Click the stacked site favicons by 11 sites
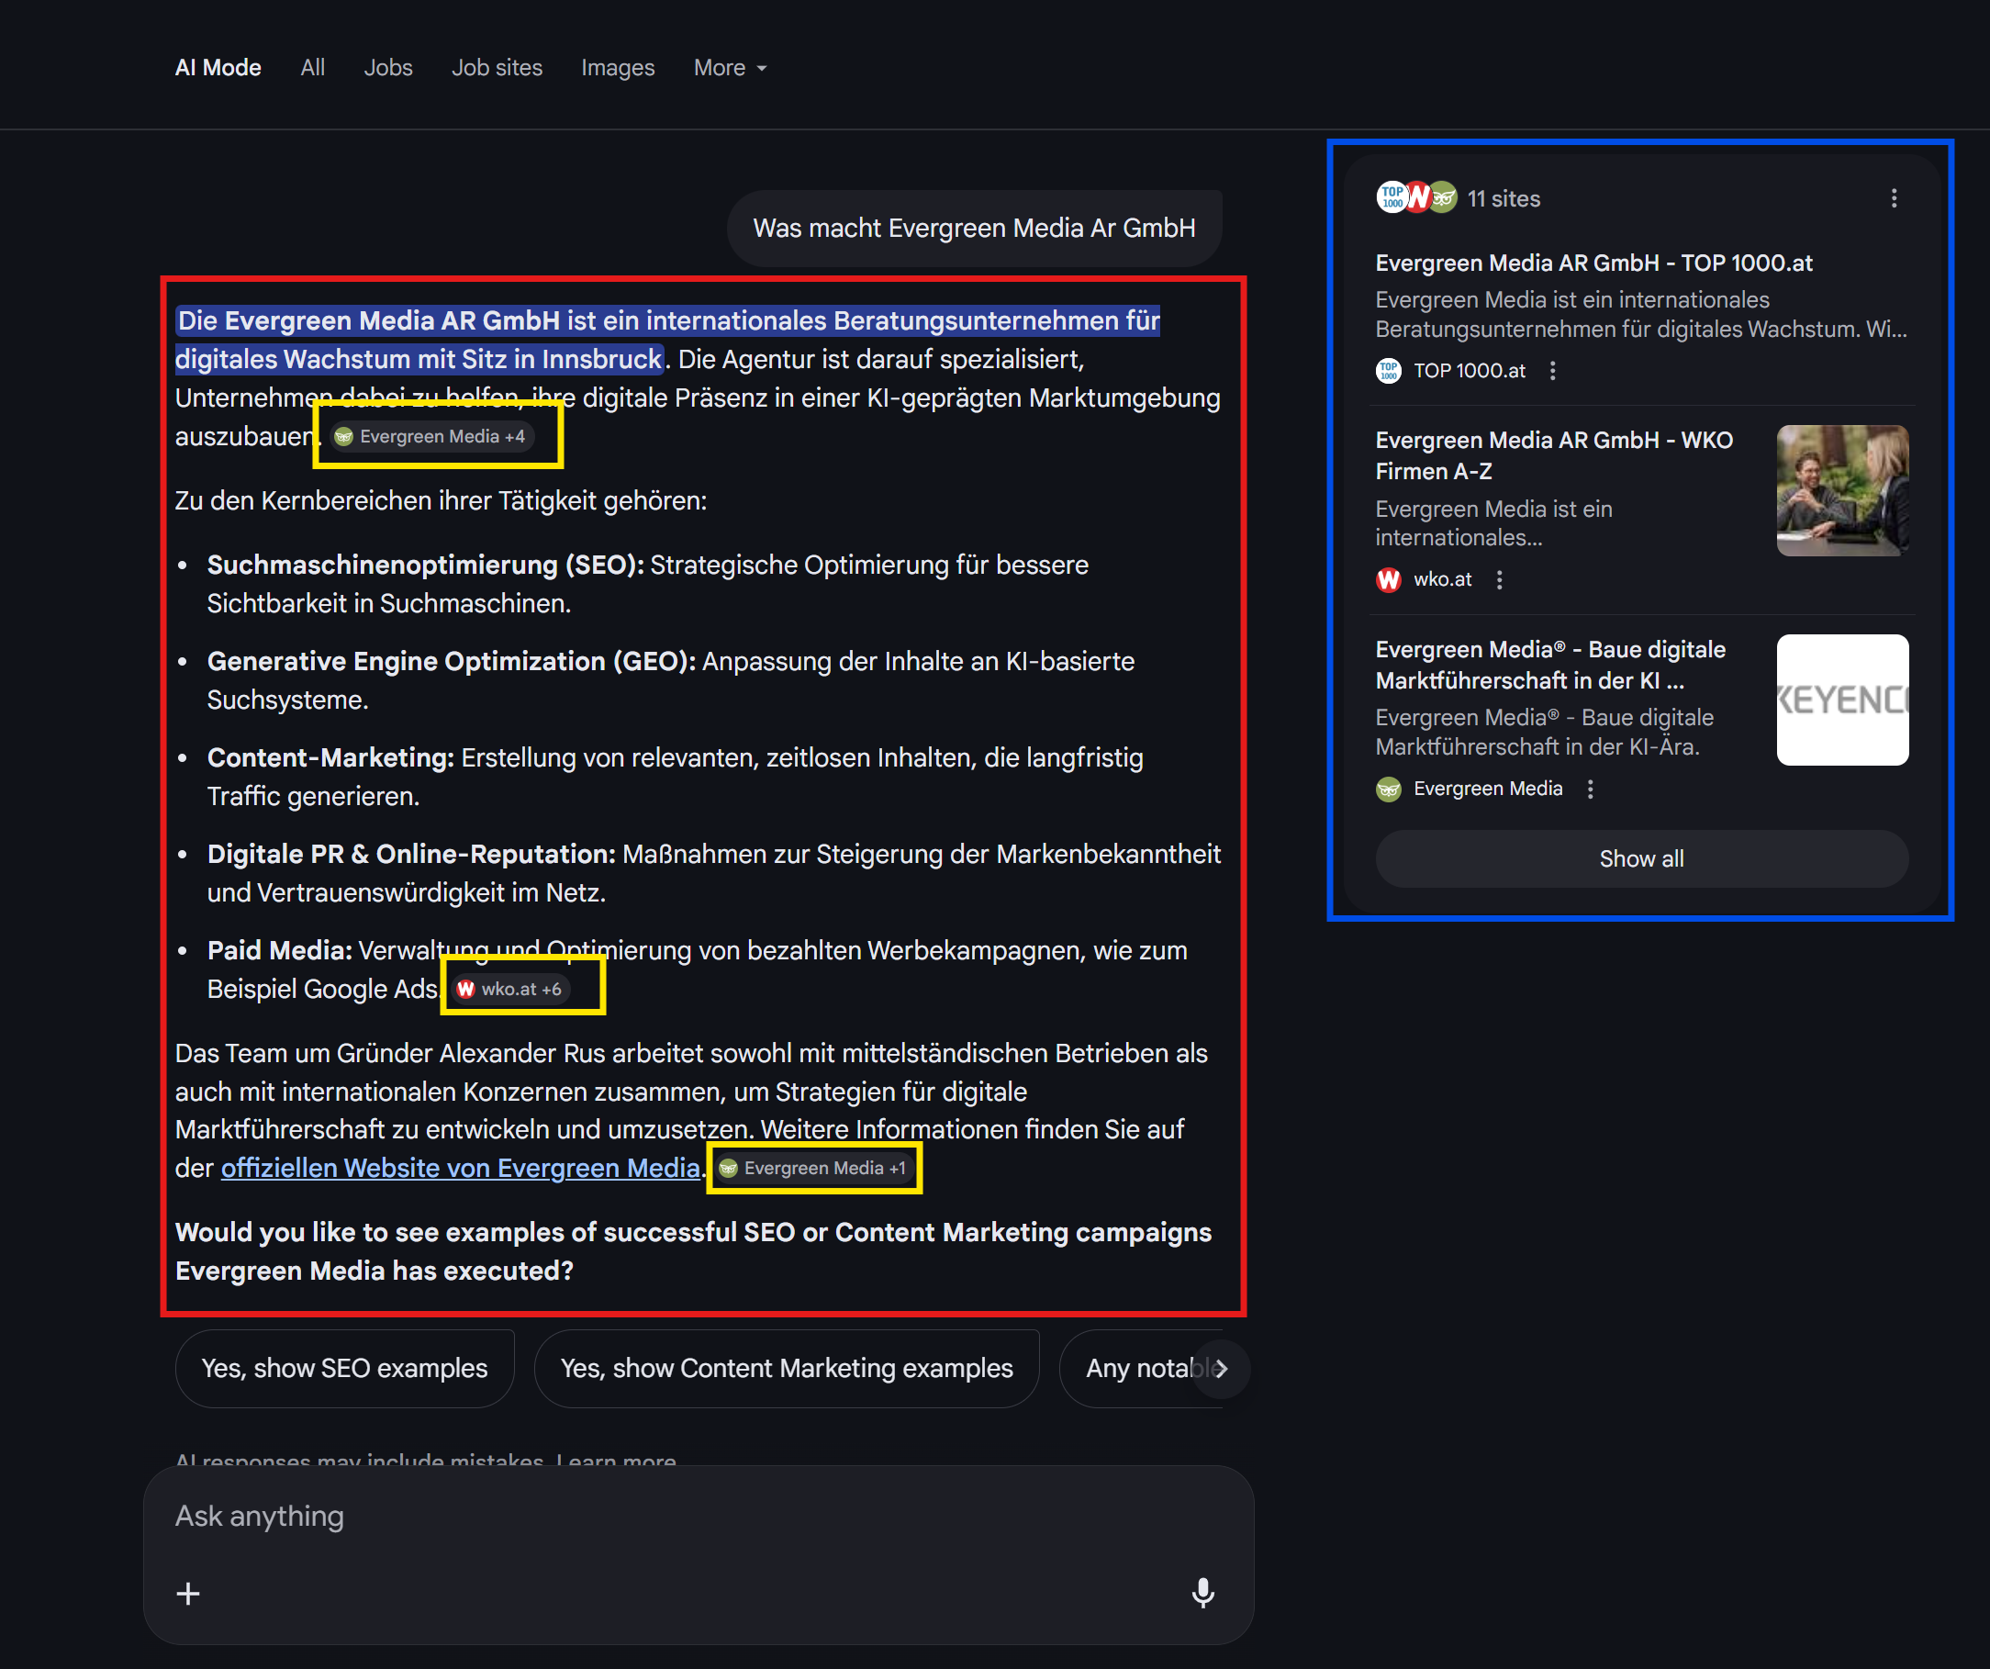Image resolution: width=1990 pixels, height=1669 pixels. (x=1415, y=198)
